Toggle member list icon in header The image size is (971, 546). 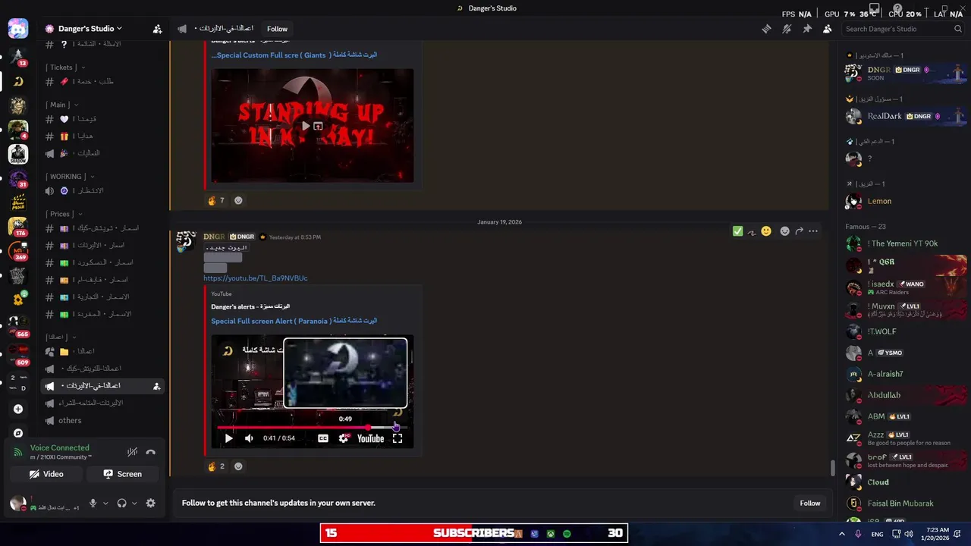tap(827, 29)
